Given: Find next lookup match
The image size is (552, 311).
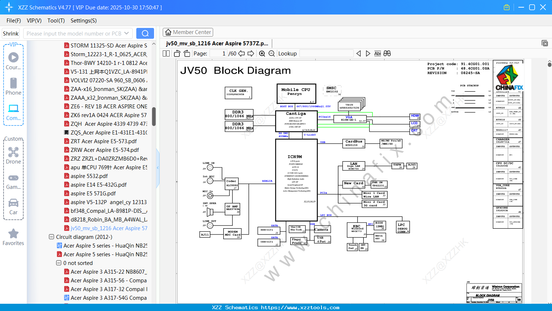Looking at the screenshot, I should (x=368, y=54).
